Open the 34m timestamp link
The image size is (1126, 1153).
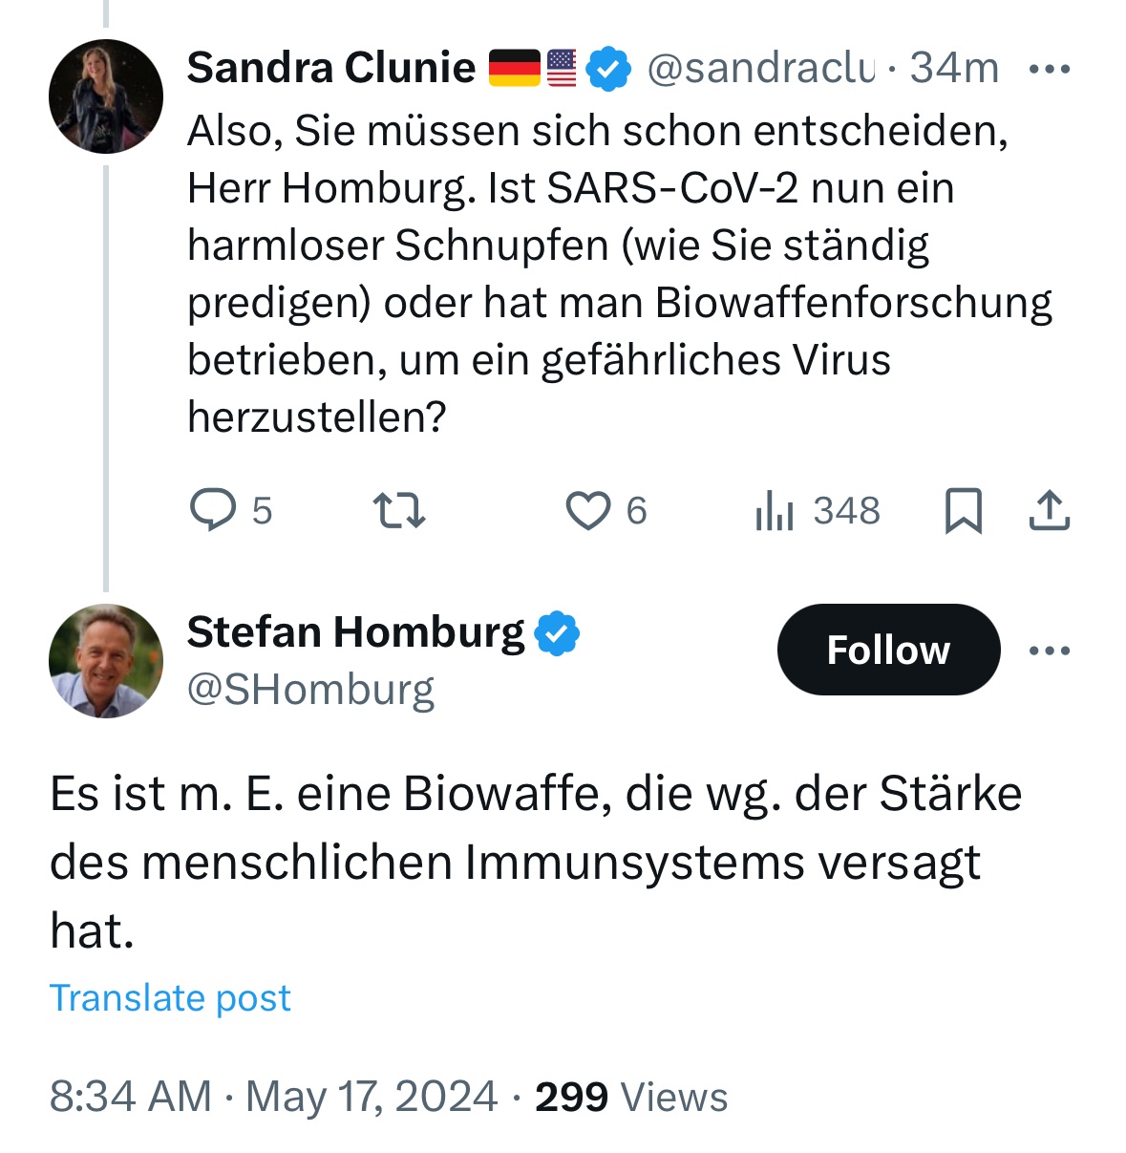pos(954,68)
